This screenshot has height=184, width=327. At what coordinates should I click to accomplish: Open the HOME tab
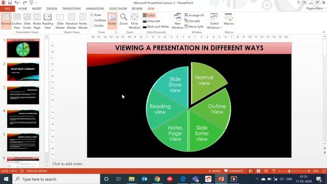(22, 9)
